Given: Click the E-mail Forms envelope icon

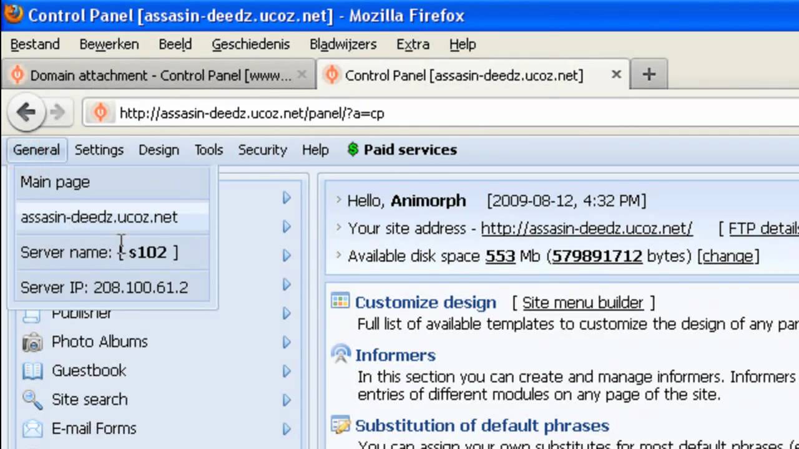Looking at the screenshot, I should pyautogui.click(x=32, y=429).
